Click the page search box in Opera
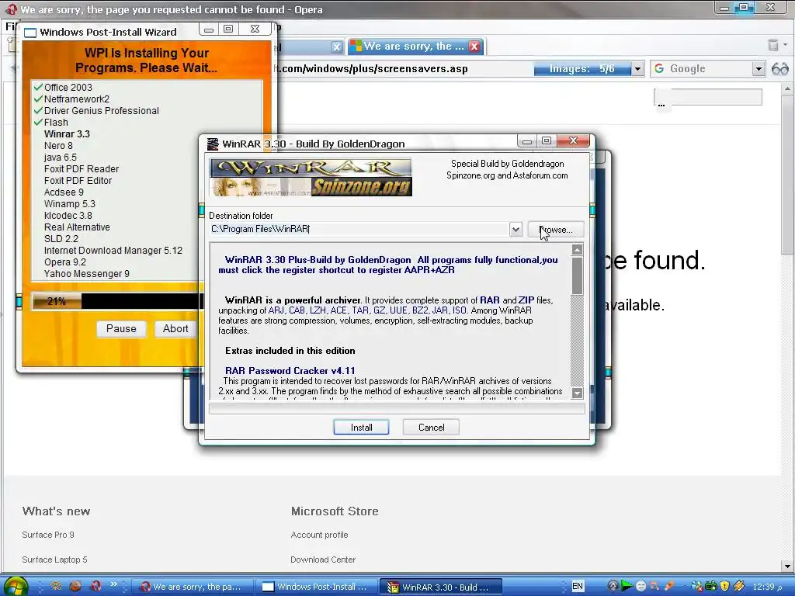 point(708,97)
